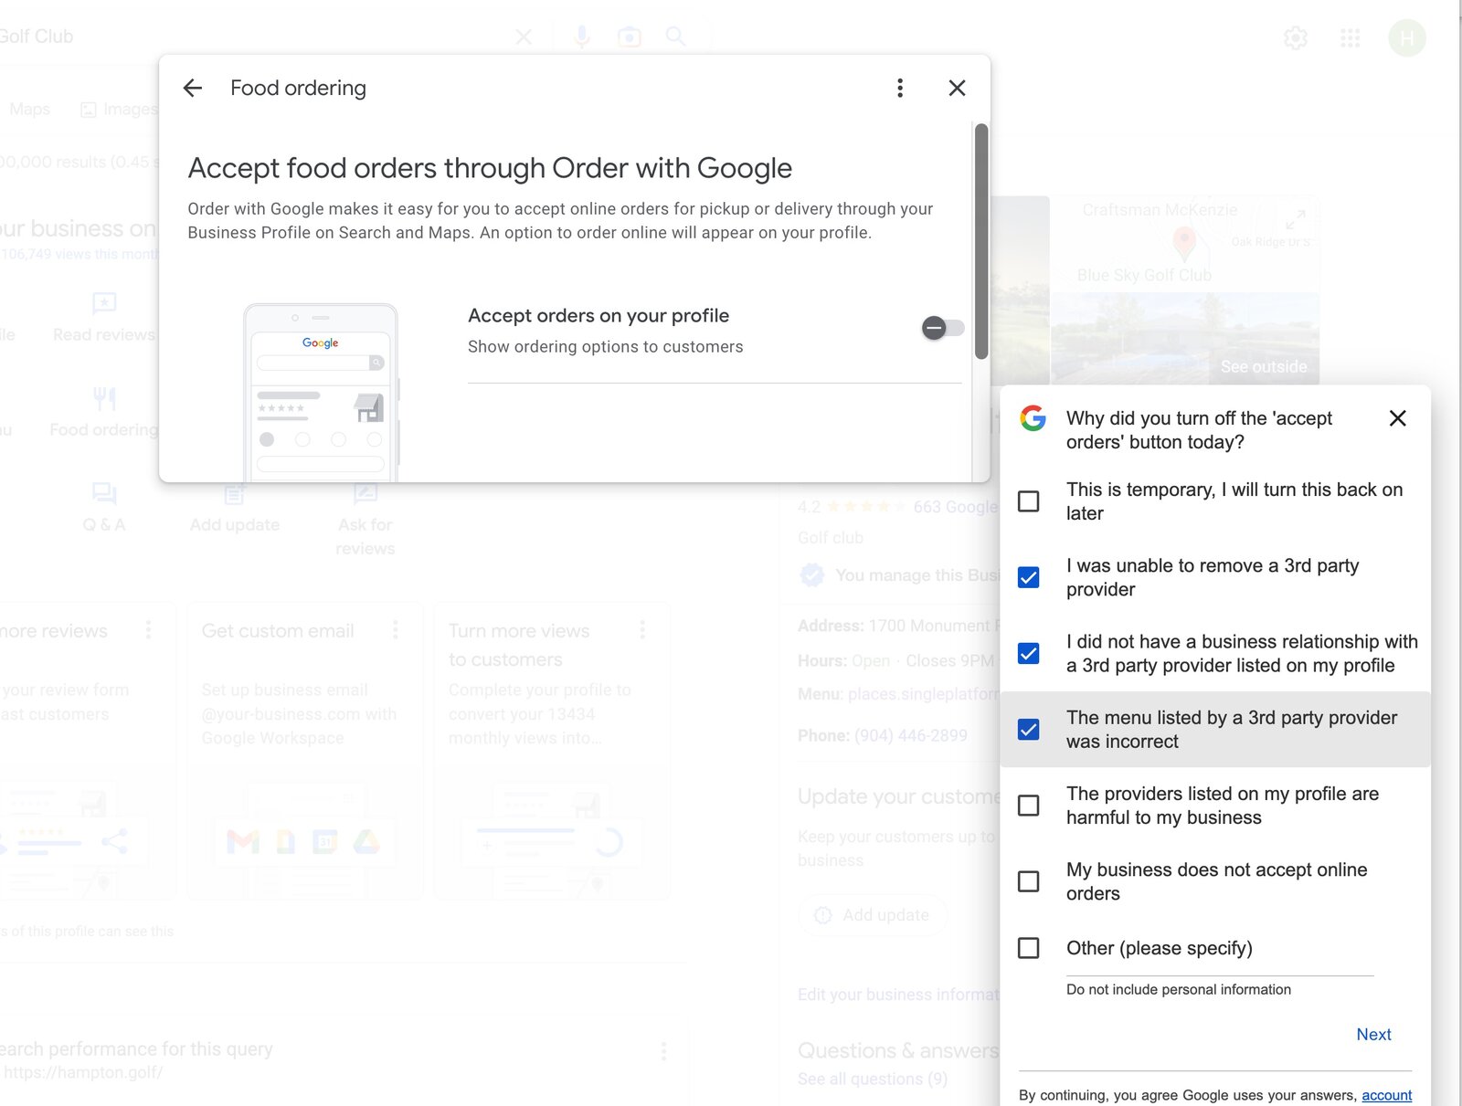Screen dimensions: 1462x1106
Task: Open the Google apps grid
Action: 1350,37
